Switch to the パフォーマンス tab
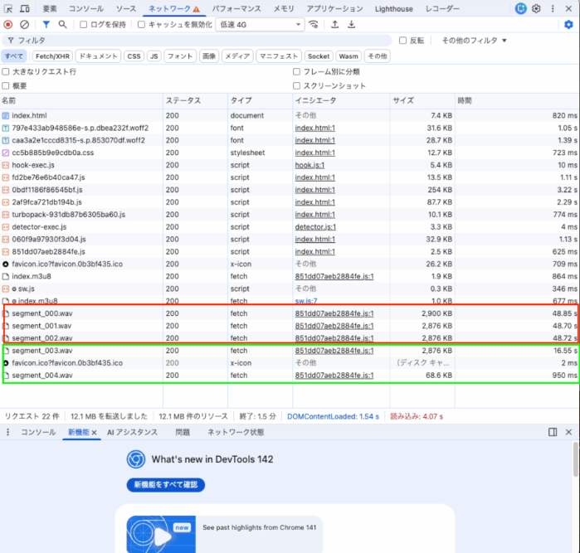580x553 pixels. click(236, 8)
